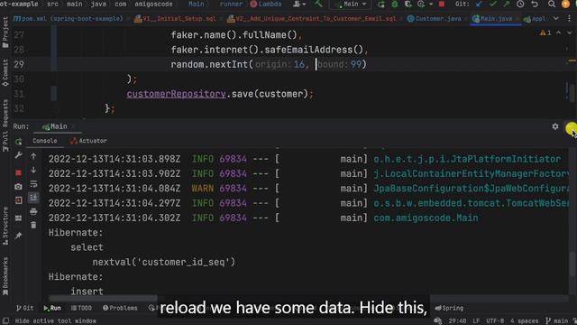Go to next highlighted error arrow

(569, 32)
